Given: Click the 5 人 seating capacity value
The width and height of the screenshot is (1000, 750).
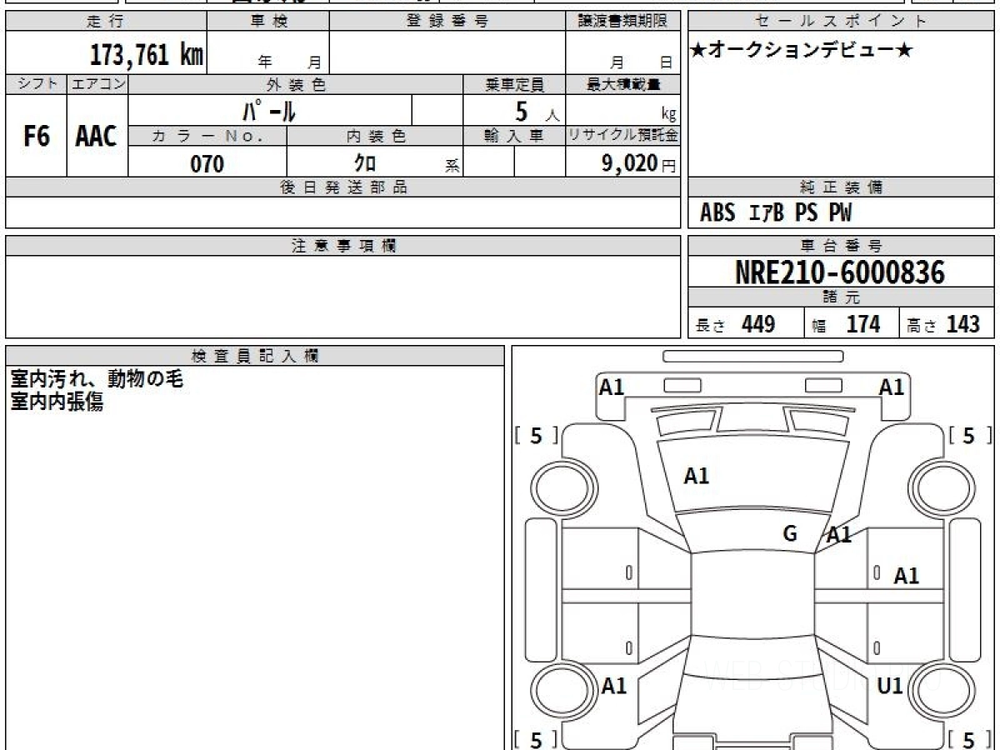Looking at the screenshot, I should pyautogui.click(x=537, y=111).
